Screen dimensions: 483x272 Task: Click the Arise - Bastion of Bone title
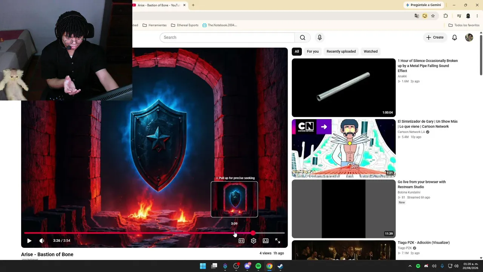47,254
